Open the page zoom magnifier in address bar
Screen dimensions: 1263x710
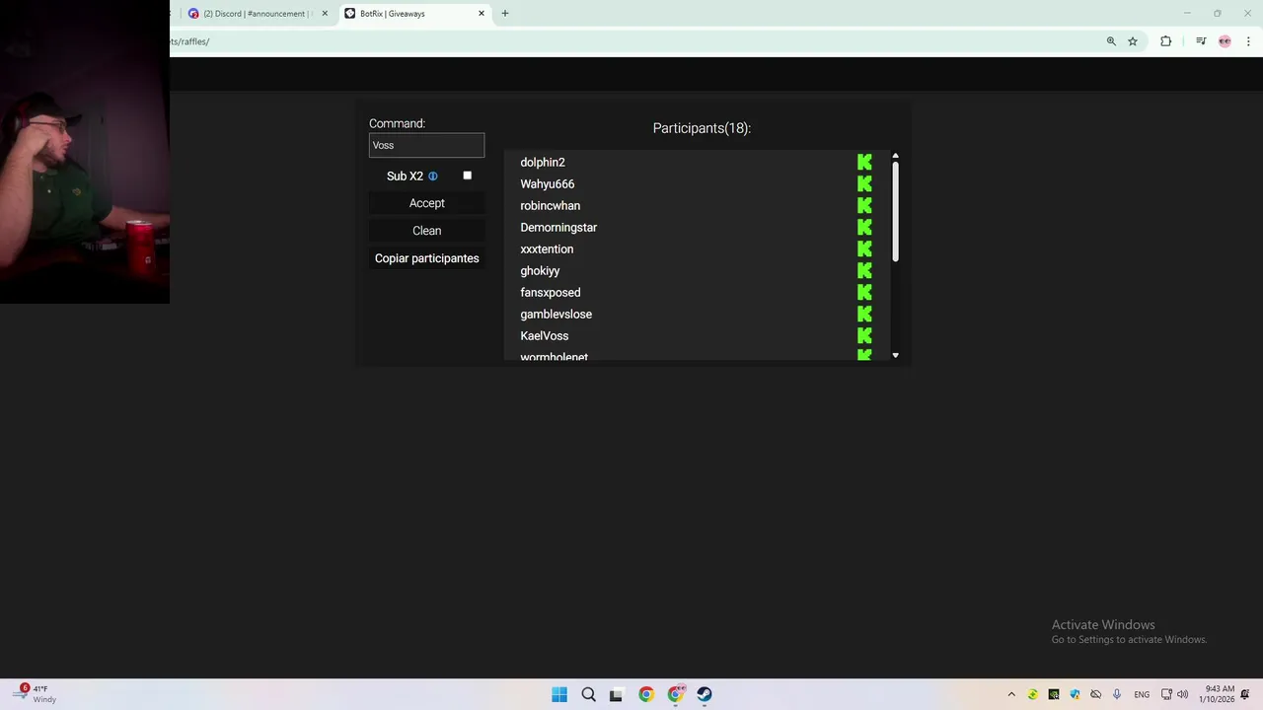point(1111,41)
